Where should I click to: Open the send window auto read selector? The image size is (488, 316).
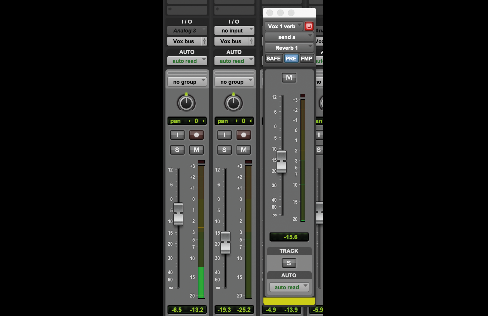pyautogui.click(x=289, y=287)
